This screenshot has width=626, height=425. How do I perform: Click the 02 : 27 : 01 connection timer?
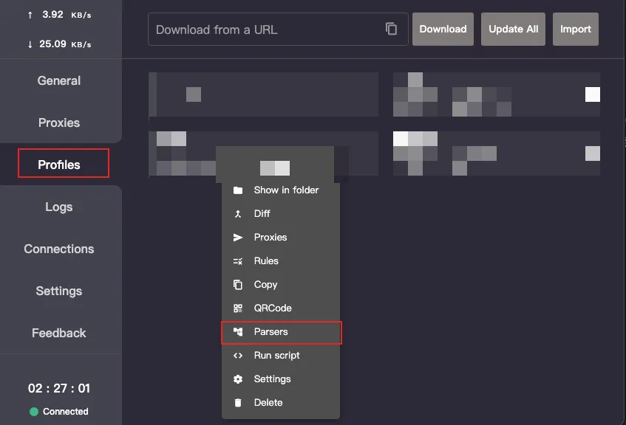tap(59, 388)
